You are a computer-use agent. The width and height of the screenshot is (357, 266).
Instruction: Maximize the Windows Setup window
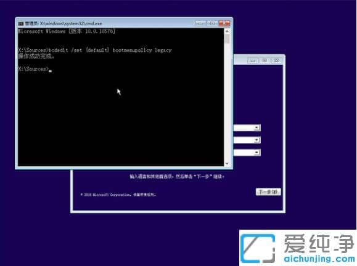tap(265, 60)
